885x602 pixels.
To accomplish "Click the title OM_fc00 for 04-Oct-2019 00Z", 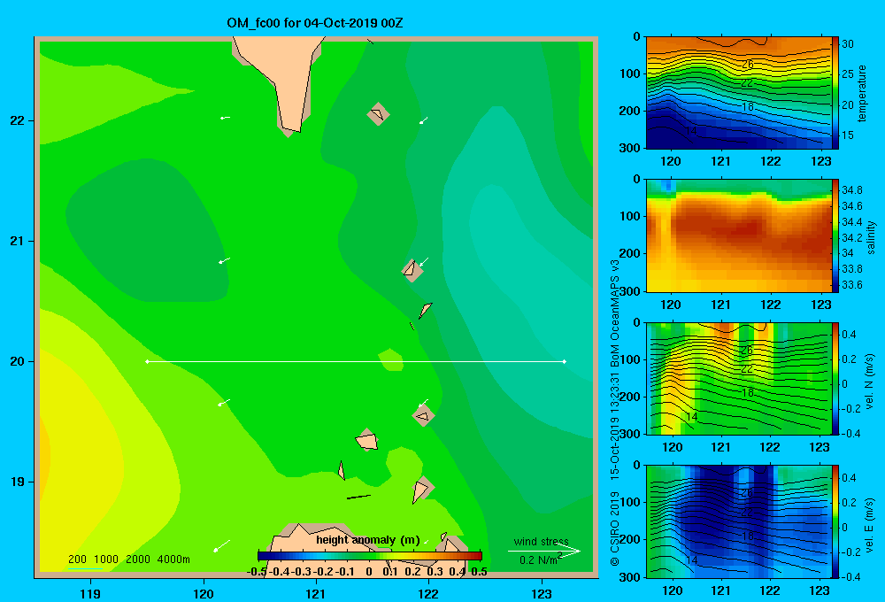I will [315, 23].
